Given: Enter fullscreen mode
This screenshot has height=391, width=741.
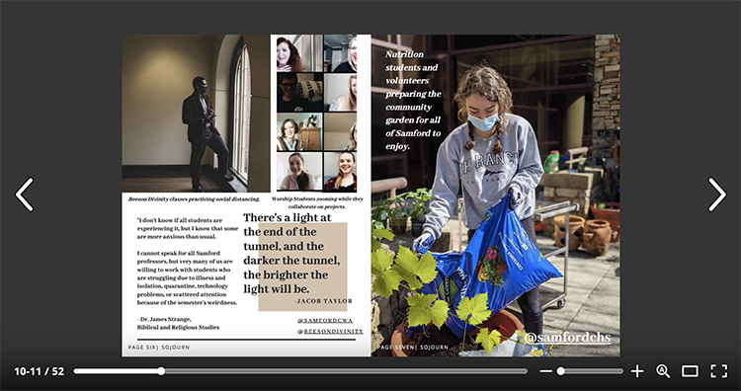Looking at the screenshot, I should point(719,371).
